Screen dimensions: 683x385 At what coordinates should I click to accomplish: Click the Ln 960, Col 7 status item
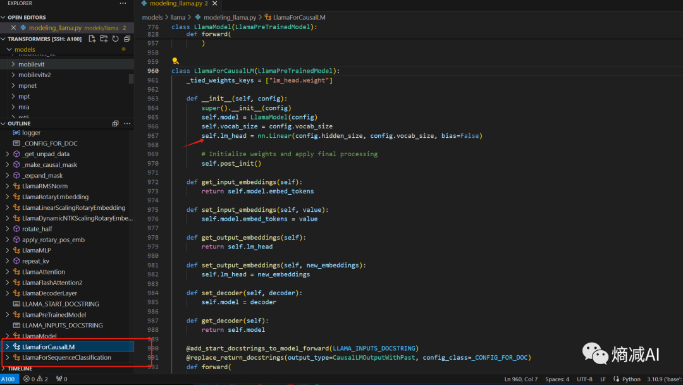521,379
